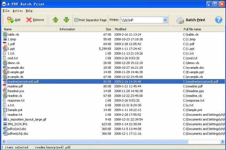Click the Add files icon

(10, 20)
